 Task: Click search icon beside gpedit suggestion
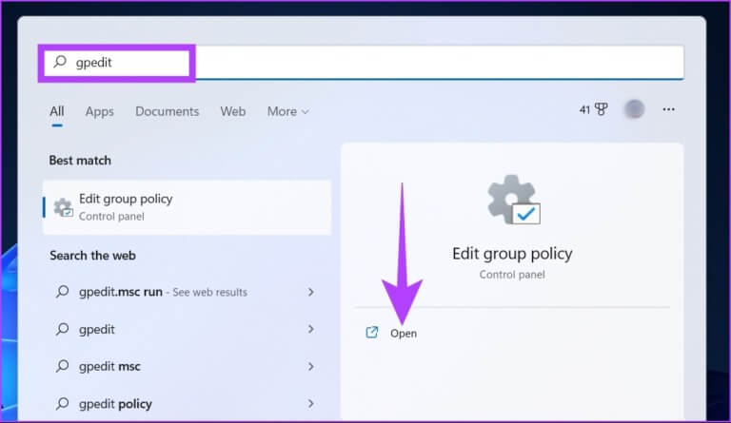pos(63,329)
